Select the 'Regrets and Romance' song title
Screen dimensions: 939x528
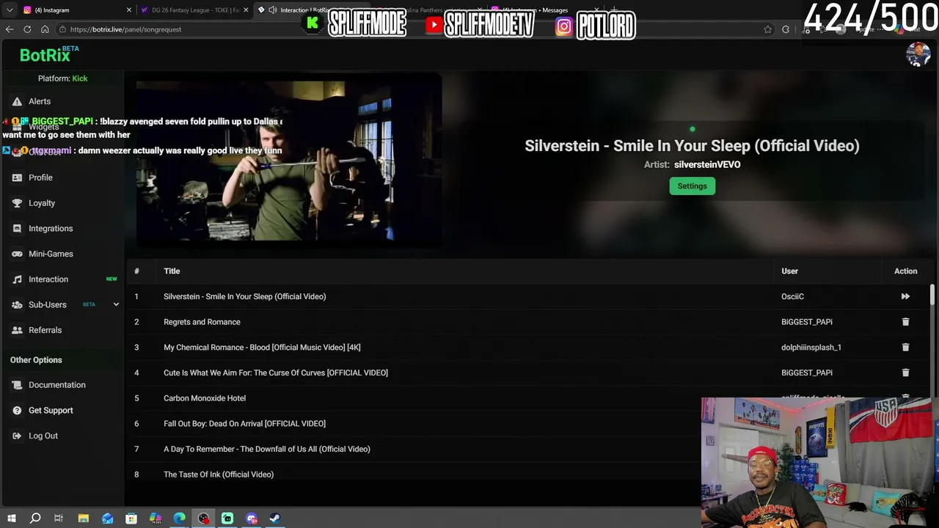pos(202,322)
